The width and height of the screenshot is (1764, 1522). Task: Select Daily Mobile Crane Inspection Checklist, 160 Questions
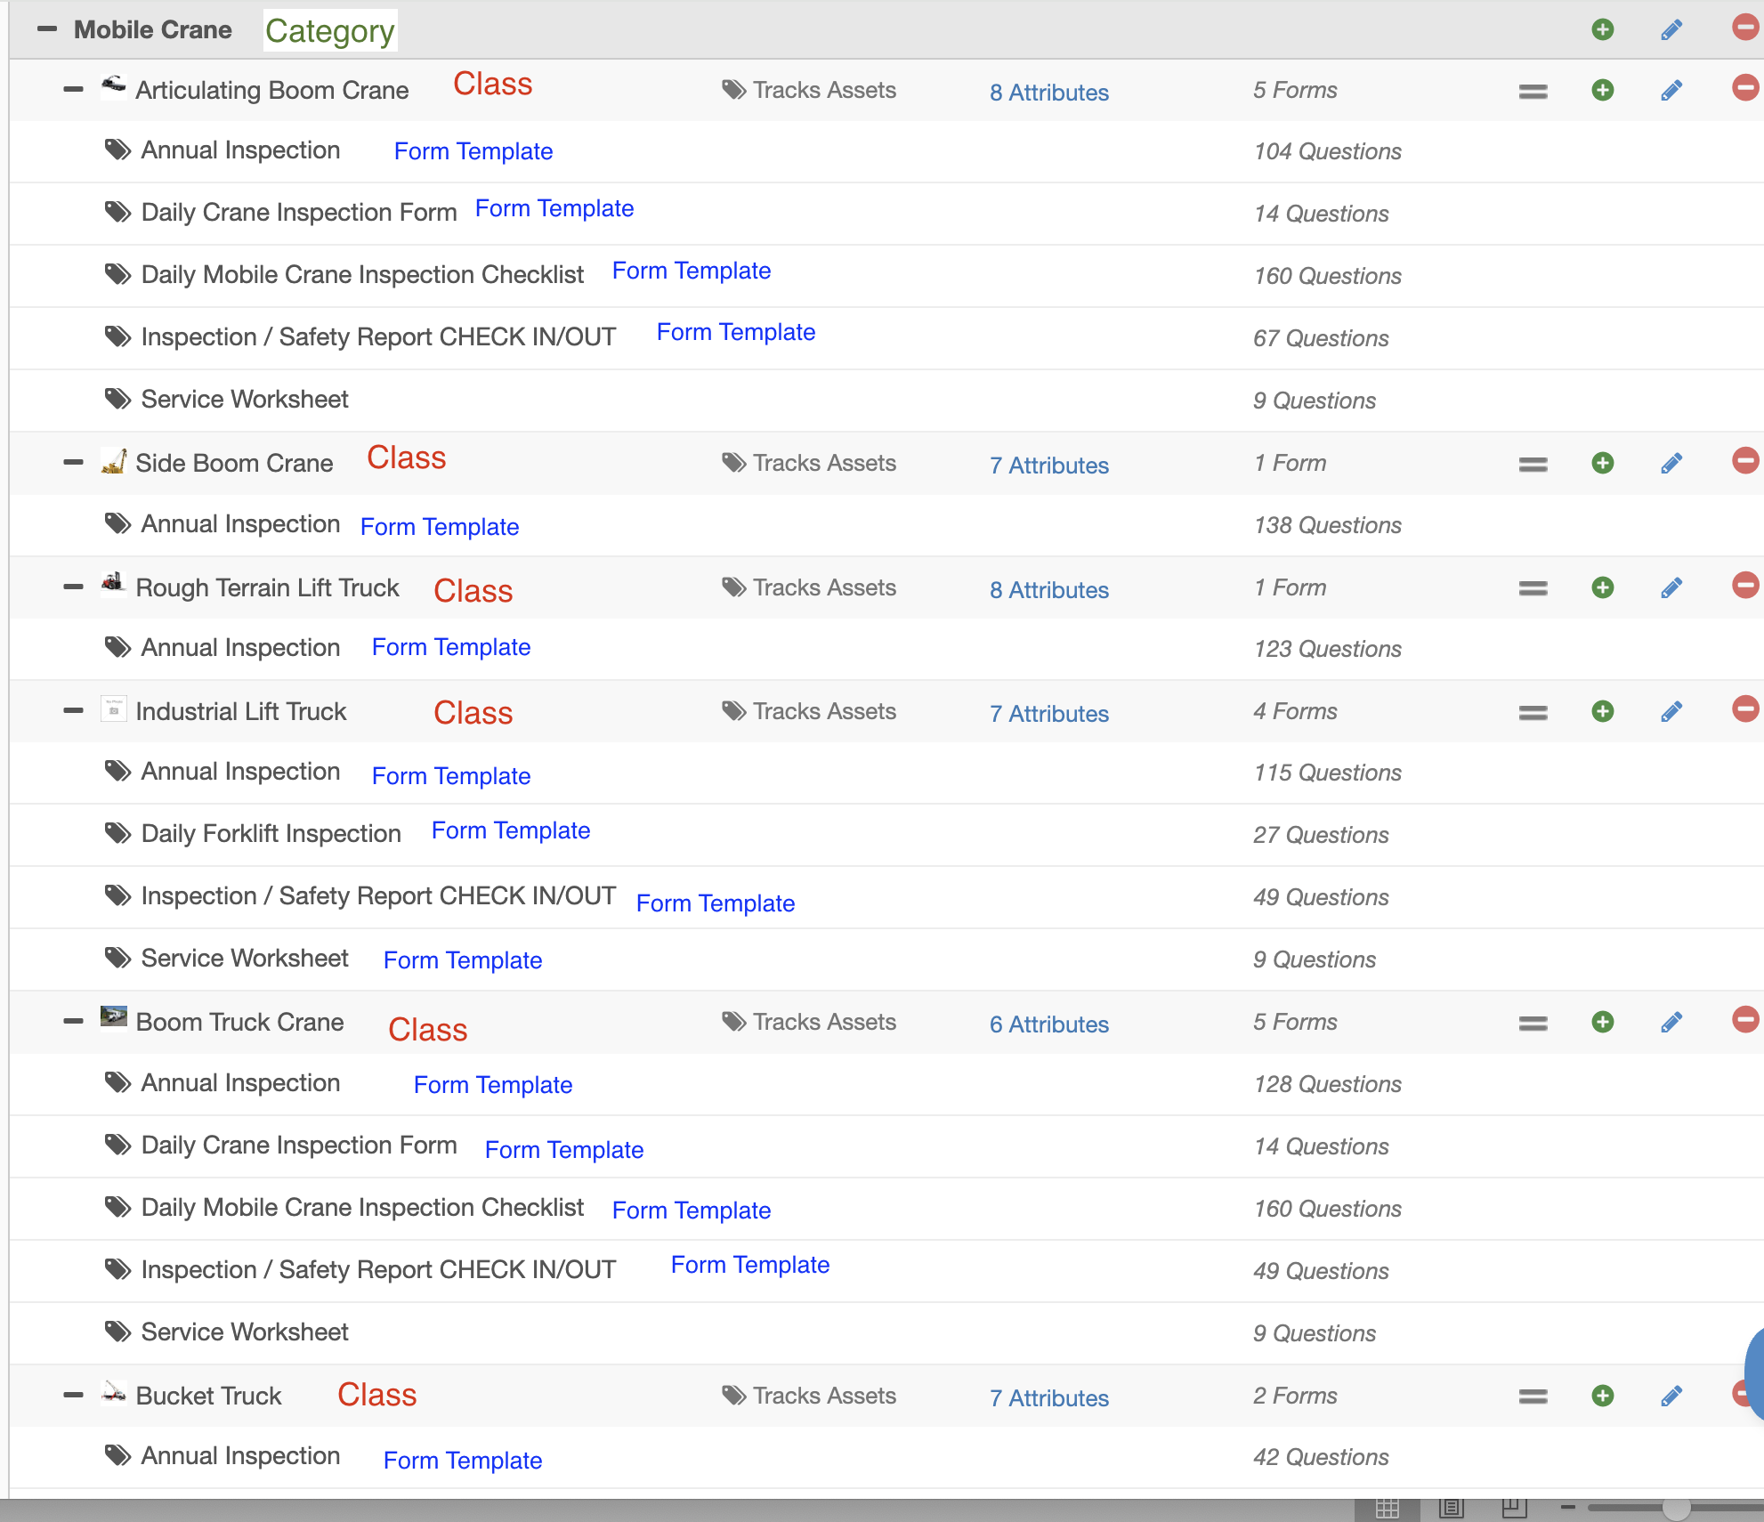(362, 274)
